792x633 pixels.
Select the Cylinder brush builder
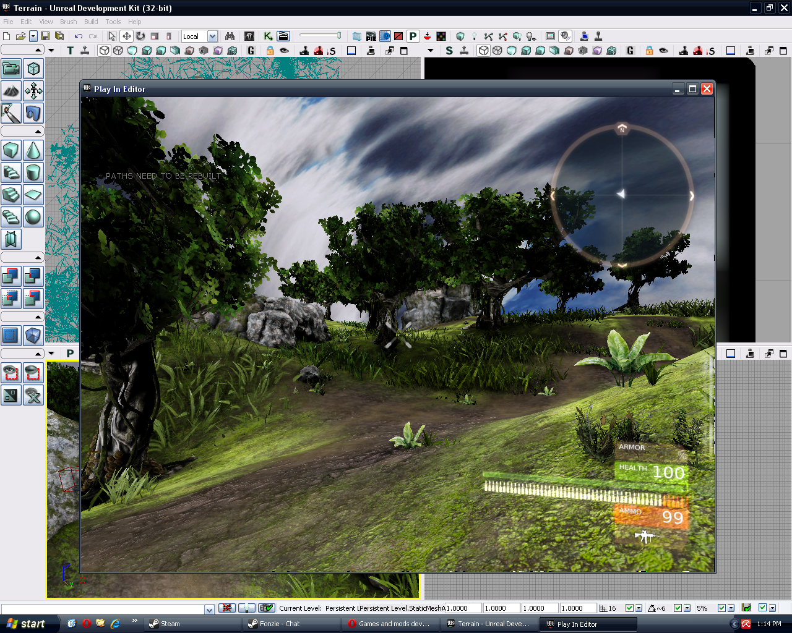[33, 172]
